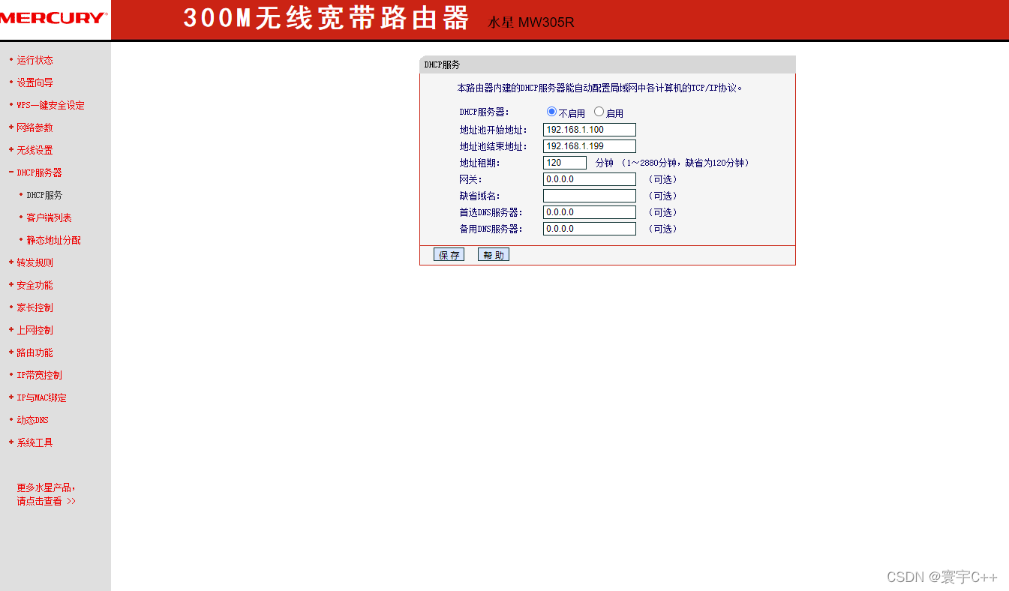
Task: Click the 备用DNS服务器 input field
Action: tap(590, 229)
